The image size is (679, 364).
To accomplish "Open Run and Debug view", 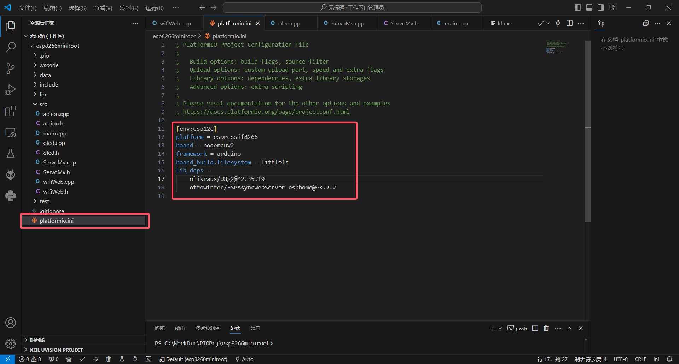I will click(x=11, y=90).
